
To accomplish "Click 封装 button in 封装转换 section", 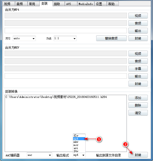I will pyautogui.click(x=138, y=155).
